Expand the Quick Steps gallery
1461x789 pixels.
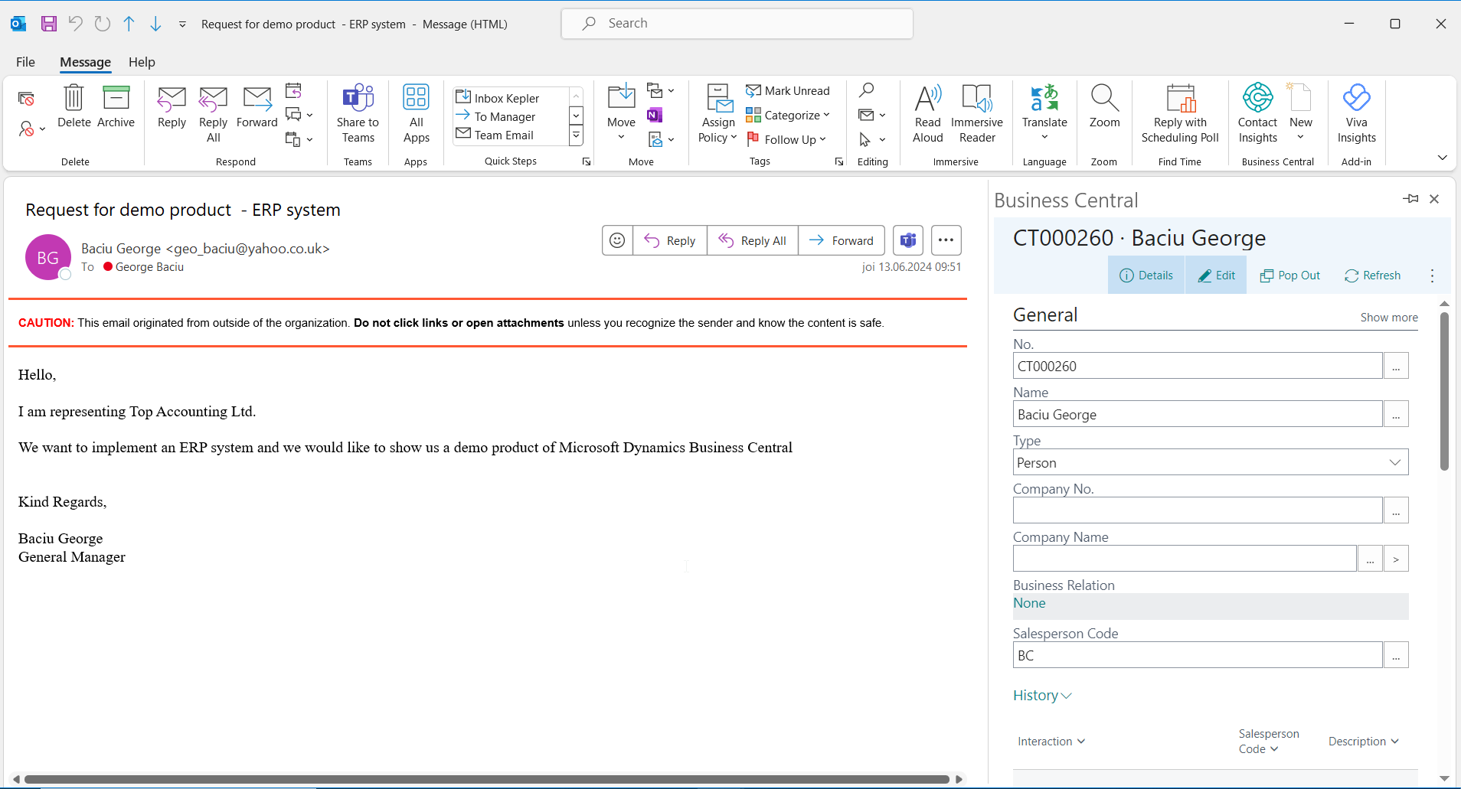coord(577,135)
